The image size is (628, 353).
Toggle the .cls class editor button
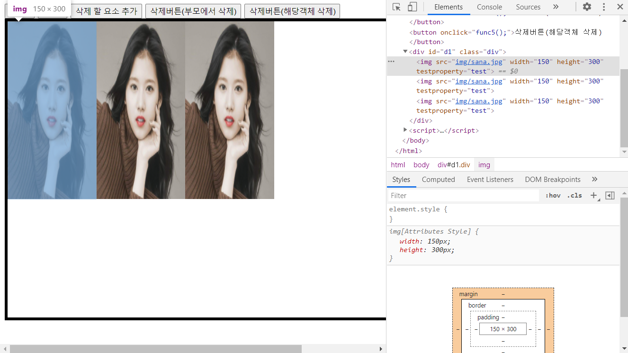(574, 195)
